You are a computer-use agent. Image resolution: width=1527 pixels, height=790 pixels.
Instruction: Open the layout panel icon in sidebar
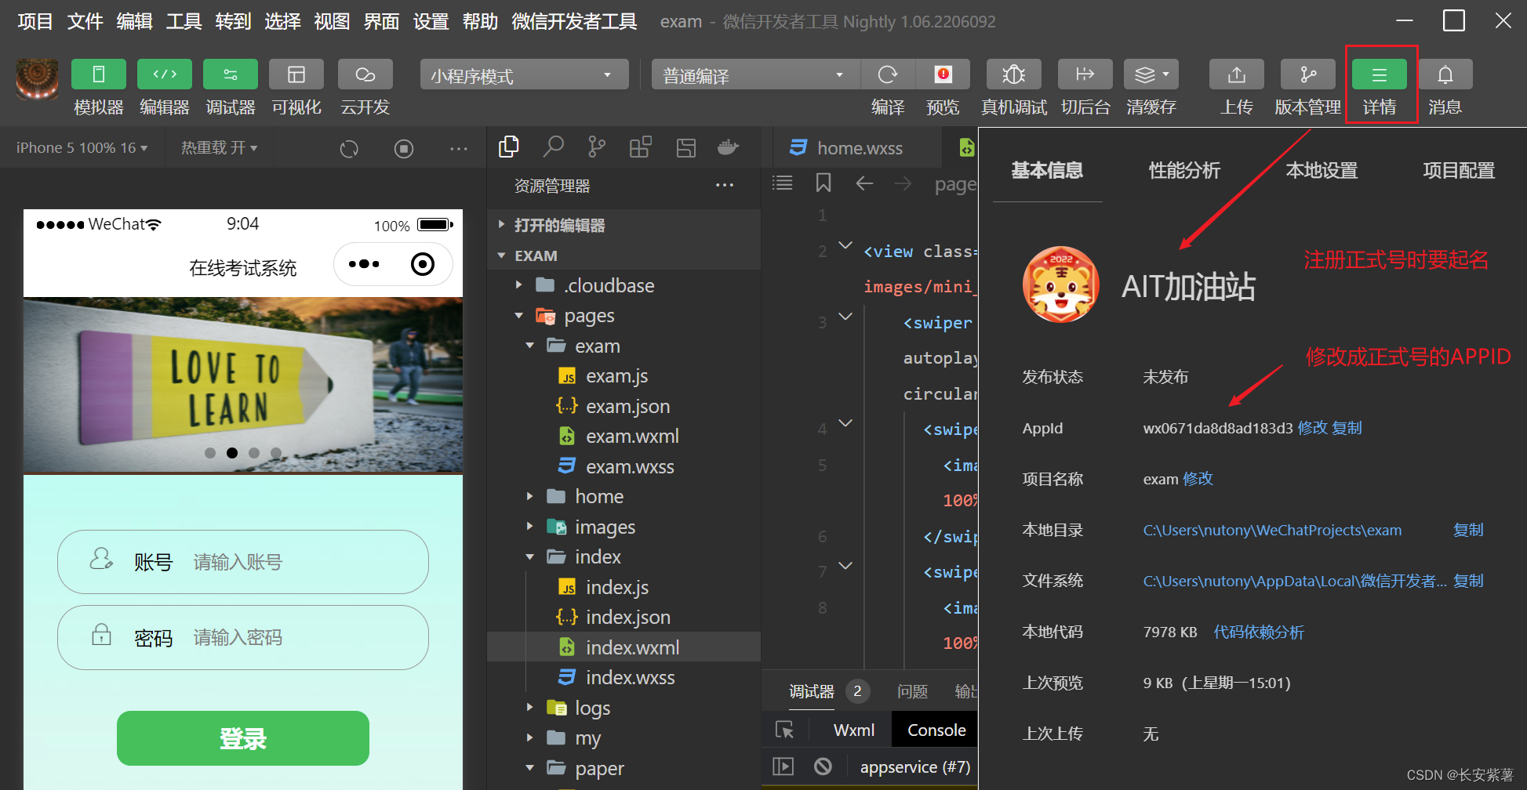point(686,147)
